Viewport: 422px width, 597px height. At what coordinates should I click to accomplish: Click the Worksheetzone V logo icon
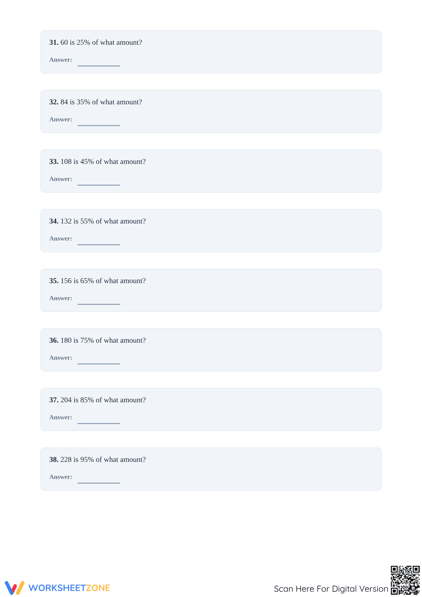point(15,587)
